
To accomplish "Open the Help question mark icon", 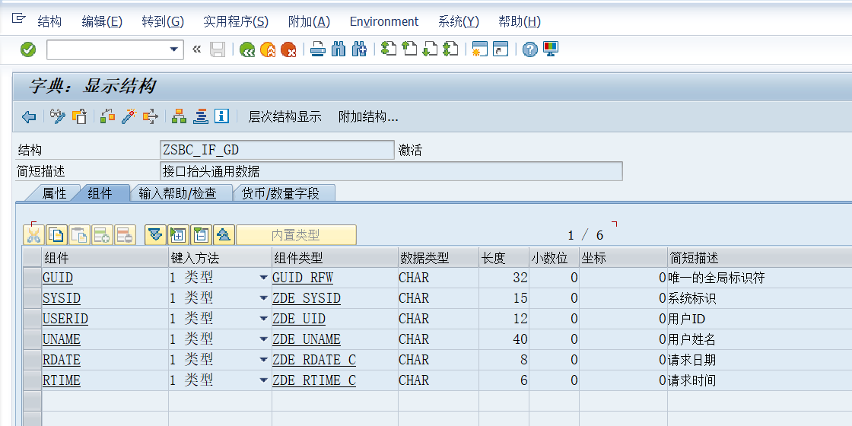I will click(x=529, y=49).
